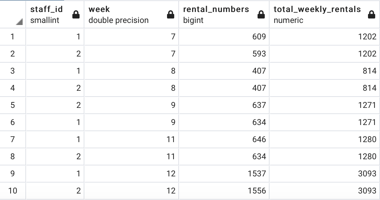Select the total_weekly_rentals column header
This screenshot has height=200, width=380.
[x=324, y=14]
